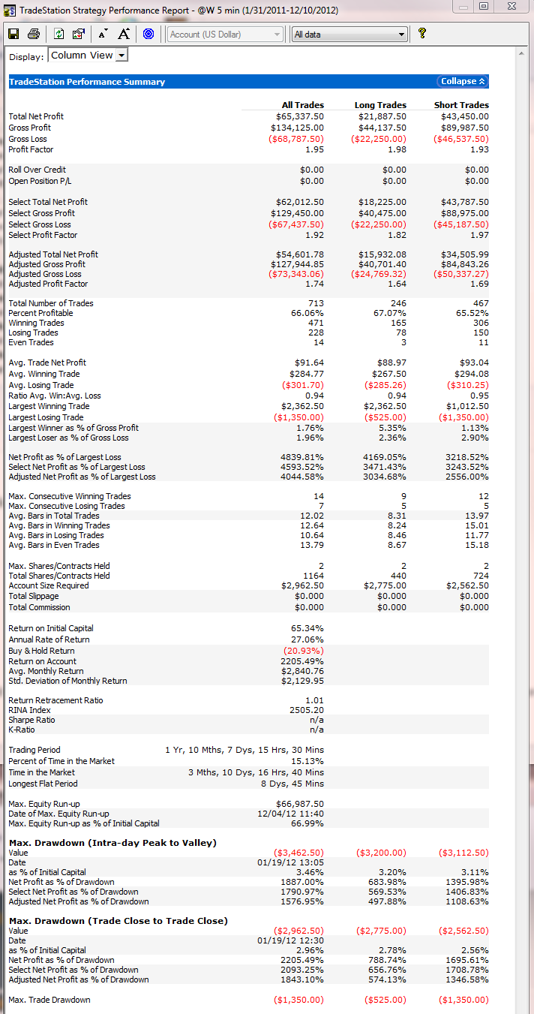
Task: Select the 1164 total contracts held value
Action: pos(313,576)
